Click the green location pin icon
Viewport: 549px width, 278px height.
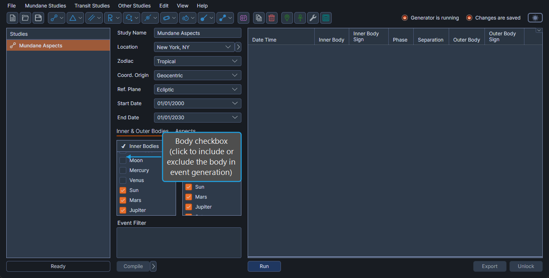click(287, 18)
